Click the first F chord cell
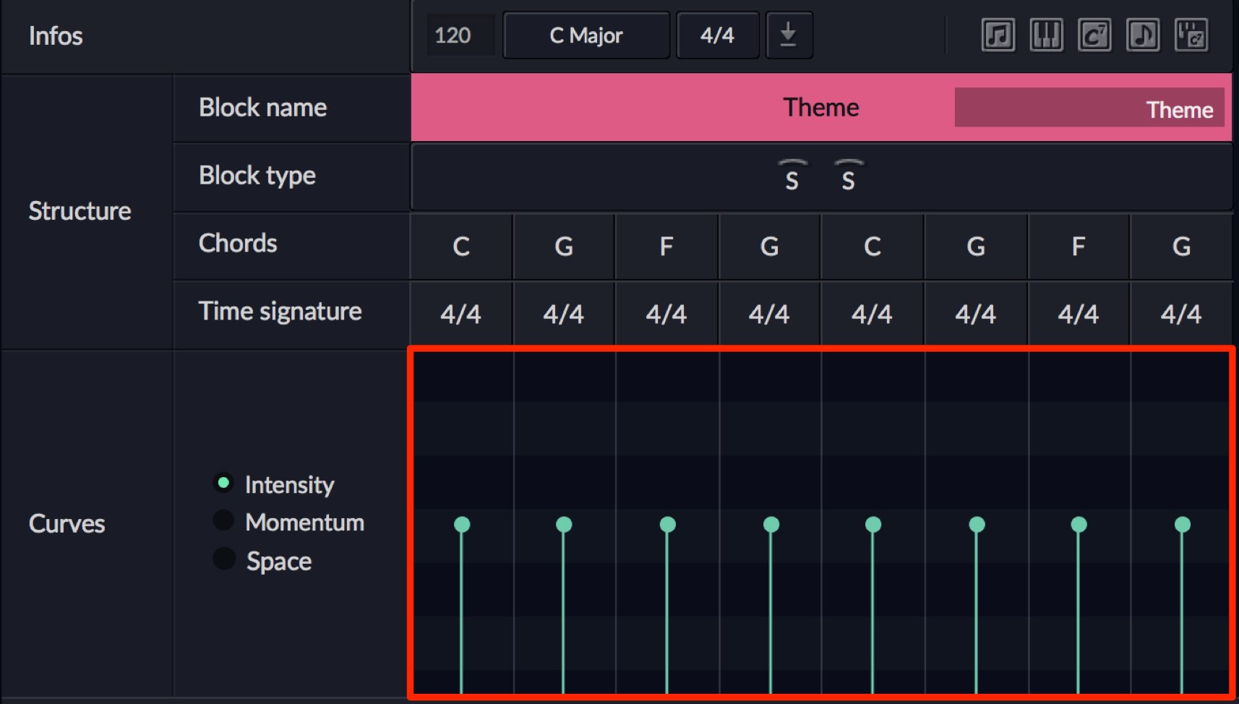This screenshot has width=1239, height=704. point(666,246)
